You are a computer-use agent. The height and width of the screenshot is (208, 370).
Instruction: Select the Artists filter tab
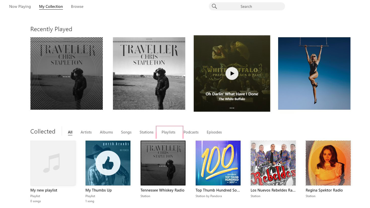coord(86,132)
